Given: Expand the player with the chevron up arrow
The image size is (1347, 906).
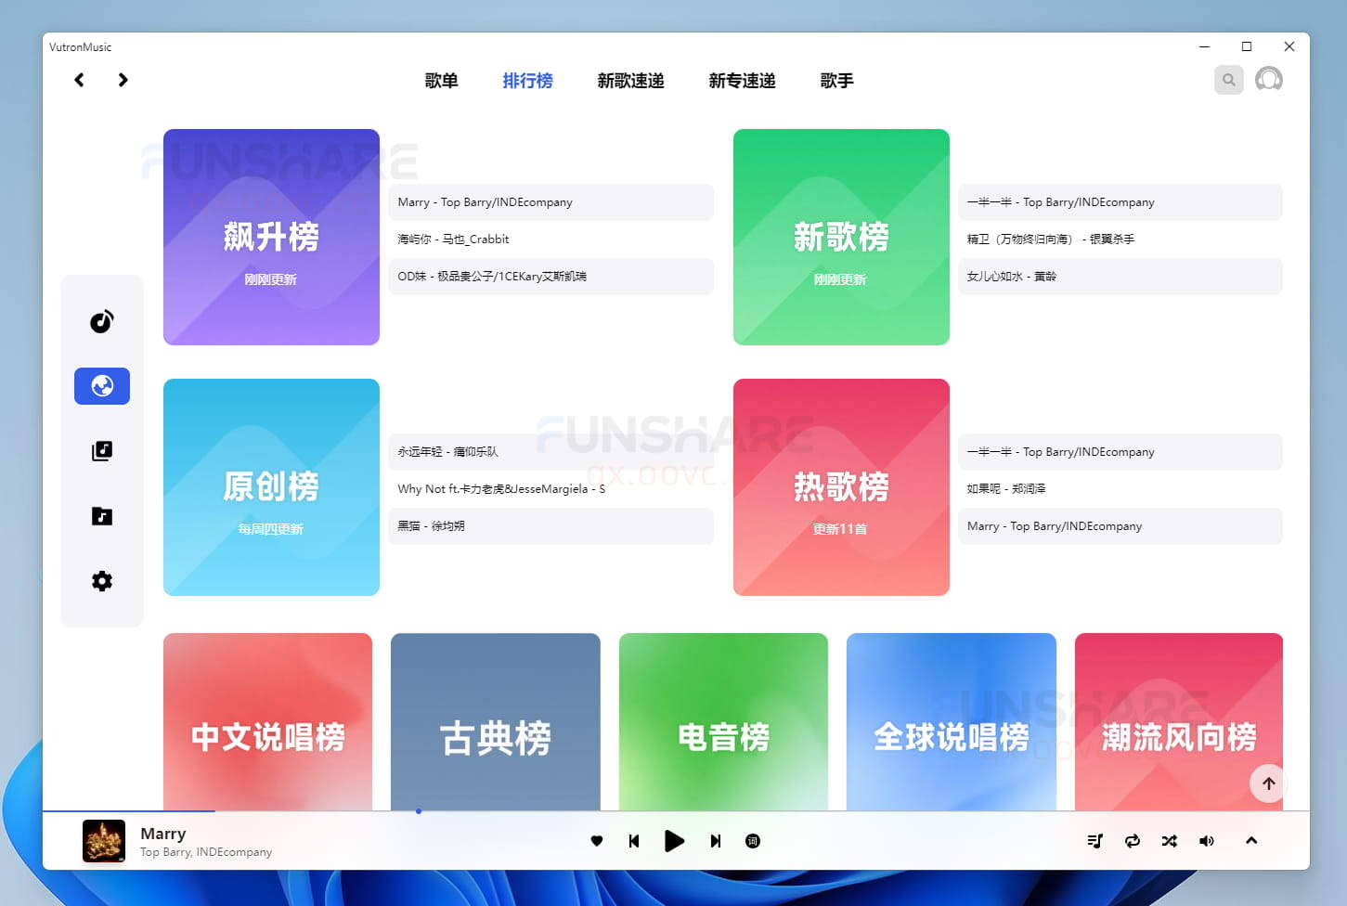Looking at the screenshot, I should pos(1251,841).
